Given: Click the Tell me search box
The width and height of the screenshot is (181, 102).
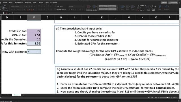Looking at the screenshot, I should [x=54, y=3].
